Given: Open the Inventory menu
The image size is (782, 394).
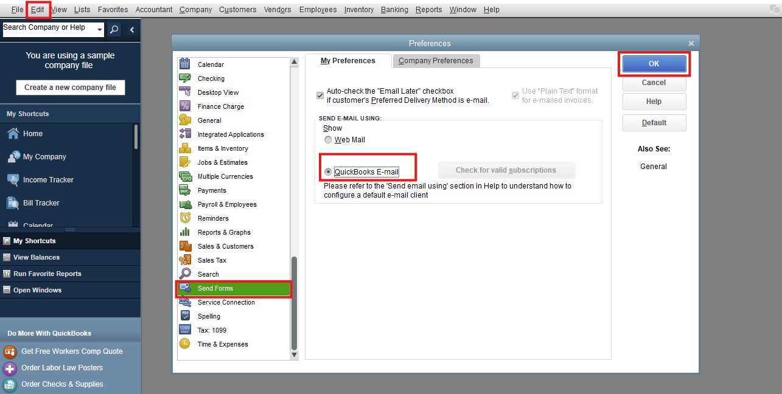Looking at the screenshot, I should click(359, 10).
